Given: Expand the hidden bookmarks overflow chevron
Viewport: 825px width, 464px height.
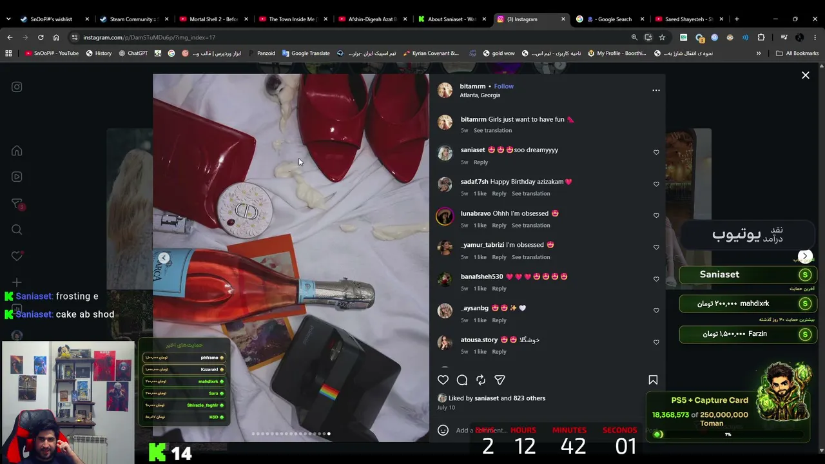Looking at the screenshot, I should coord(759,53).
